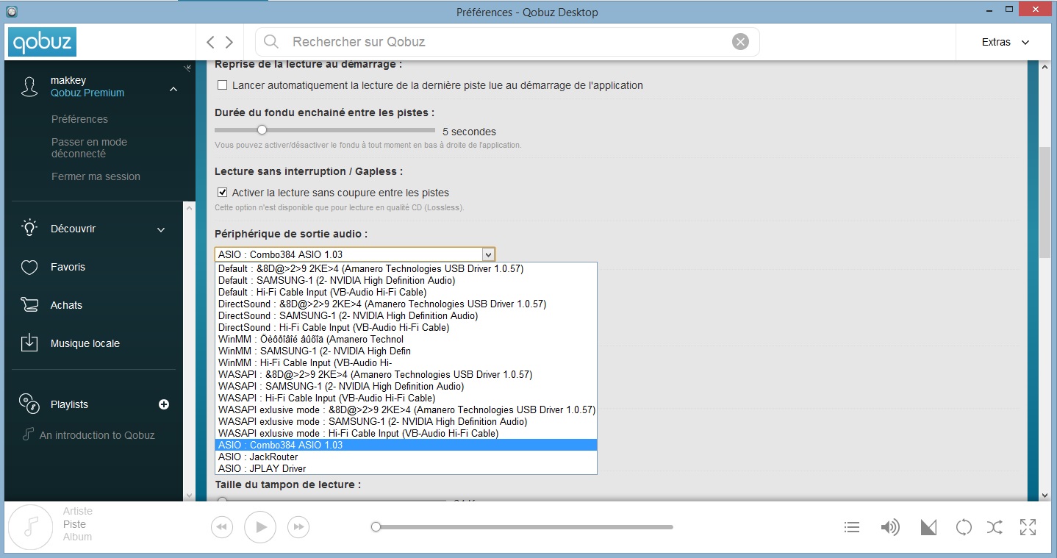
Task: Click the Playlists disc icon
Action: 29,404
